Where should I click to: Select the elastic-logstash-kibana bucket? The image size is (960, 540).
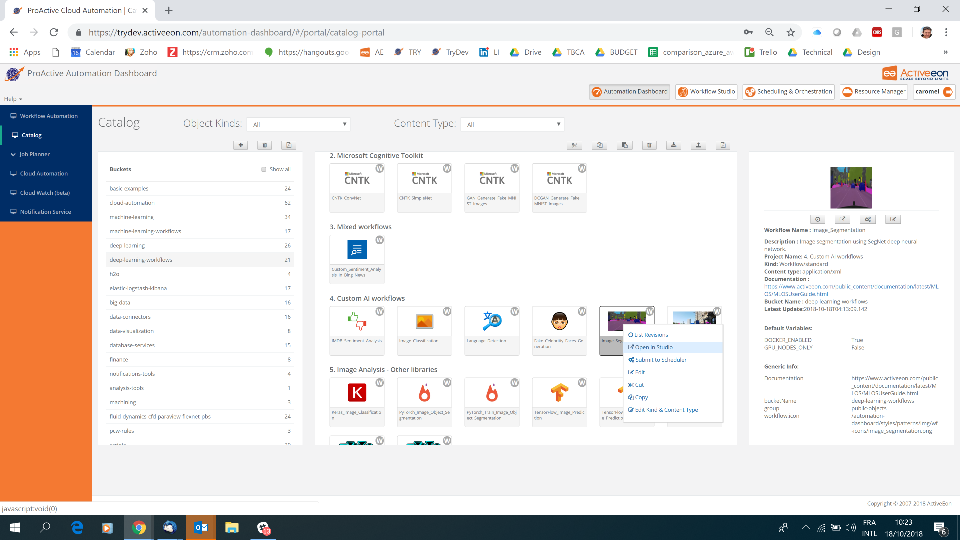pyautogui.click(x=200, y=288)
